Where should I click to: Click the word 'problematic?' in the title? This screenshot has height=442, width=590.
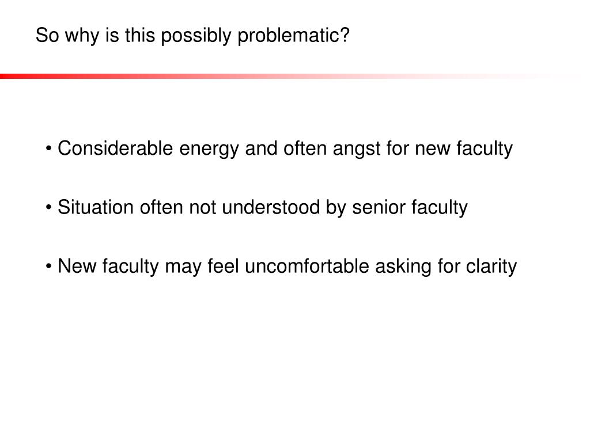[293, 36]
